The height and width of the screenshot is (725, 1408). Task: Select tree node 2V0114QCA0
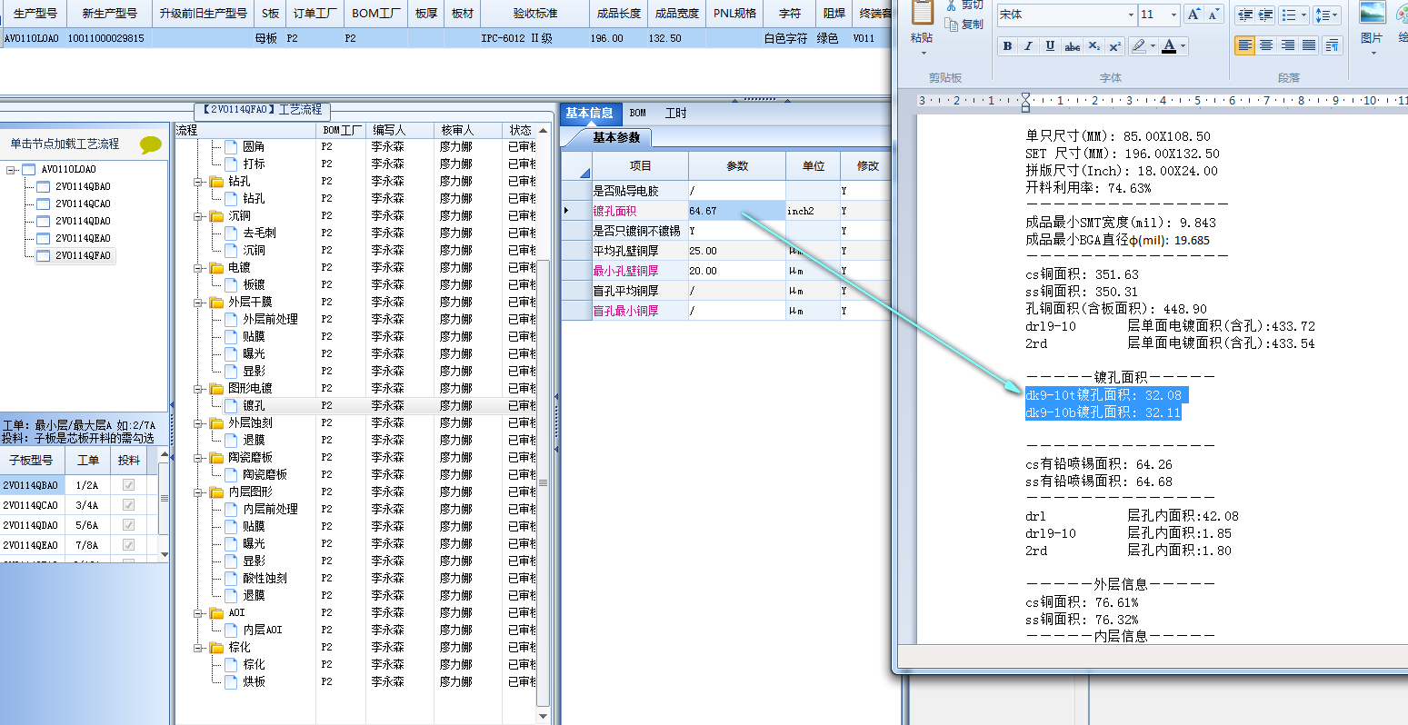(x=83, y=204)
